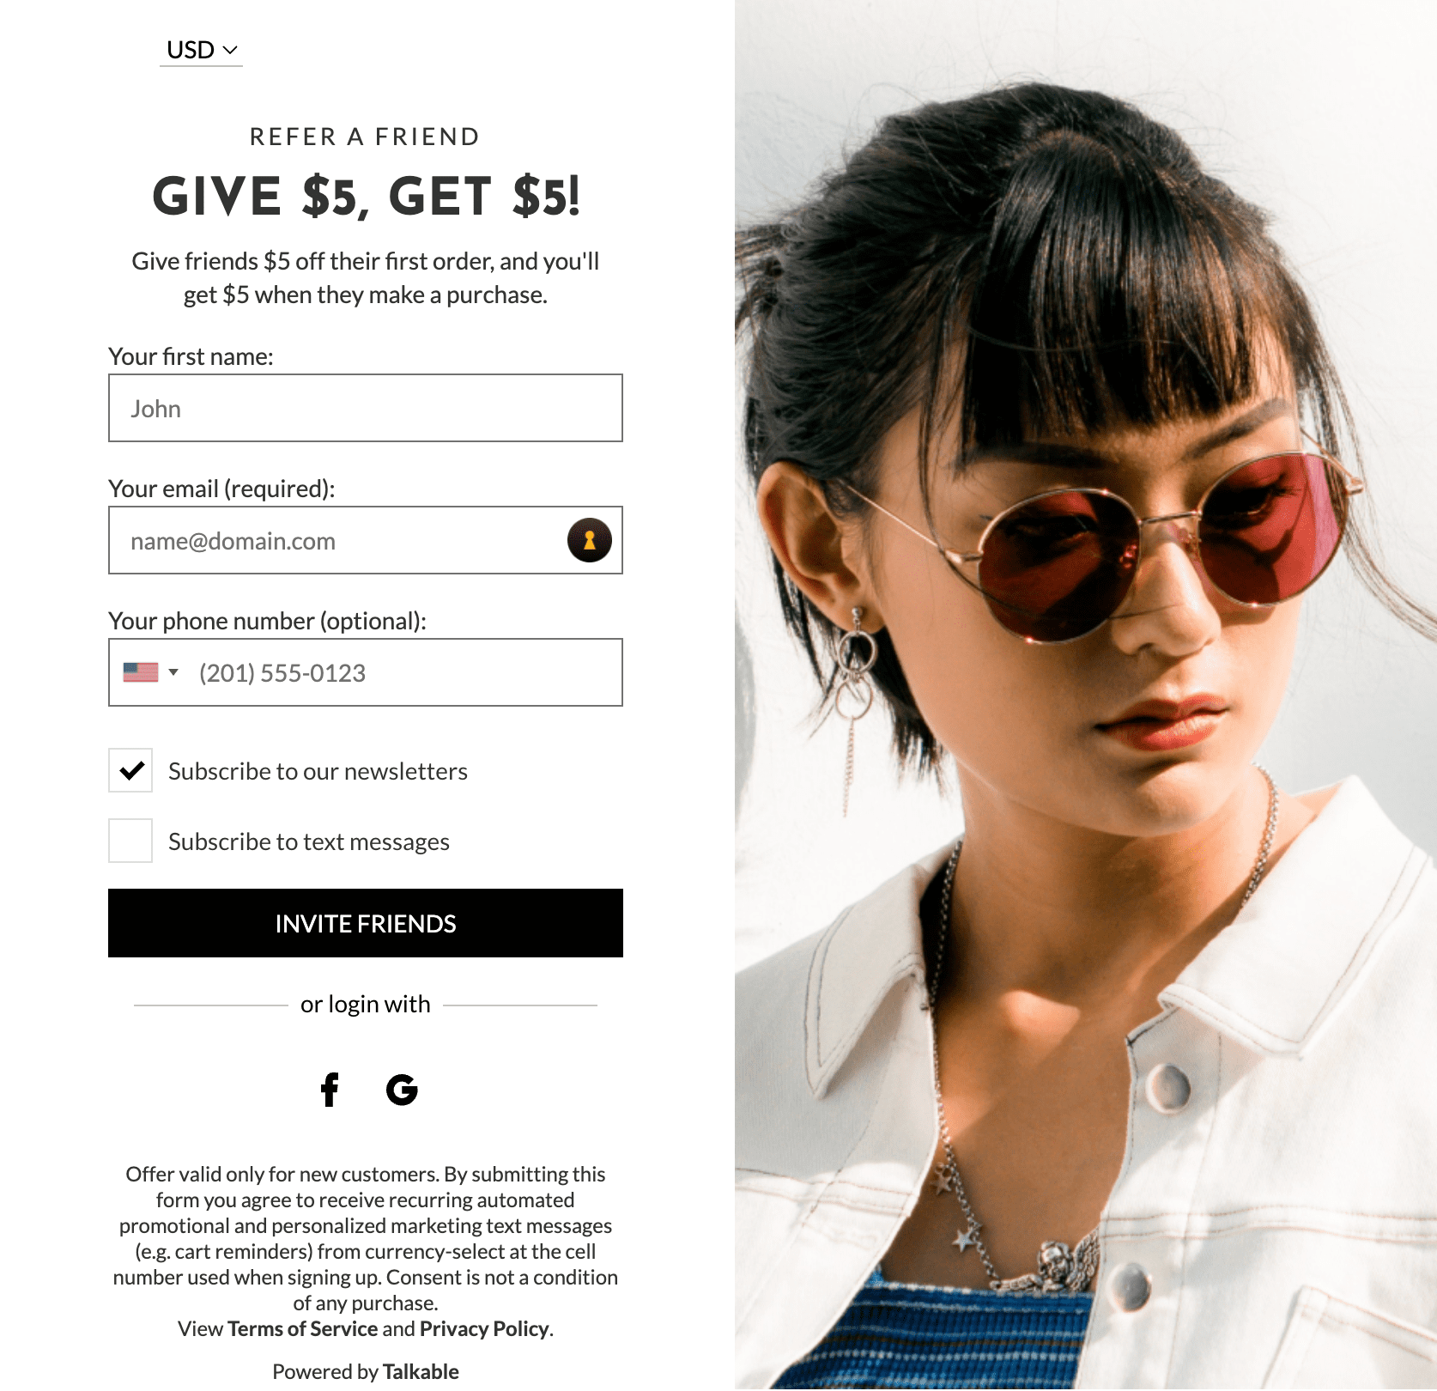Focus the phone number input field
Screen dimensions: 1437x1391
[403, 672]
